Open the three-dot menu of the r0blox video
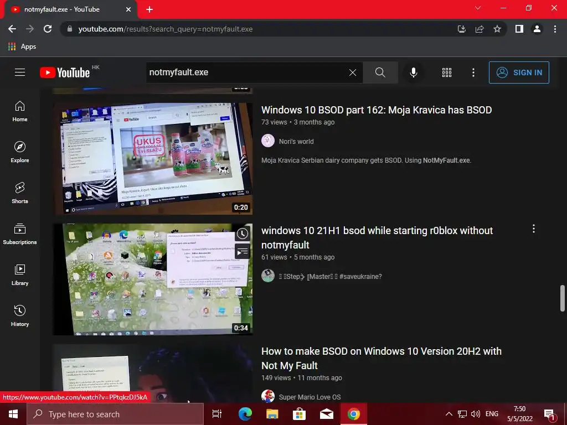The height and width of the screenshot is (425, 567). [x=533, y=229]
